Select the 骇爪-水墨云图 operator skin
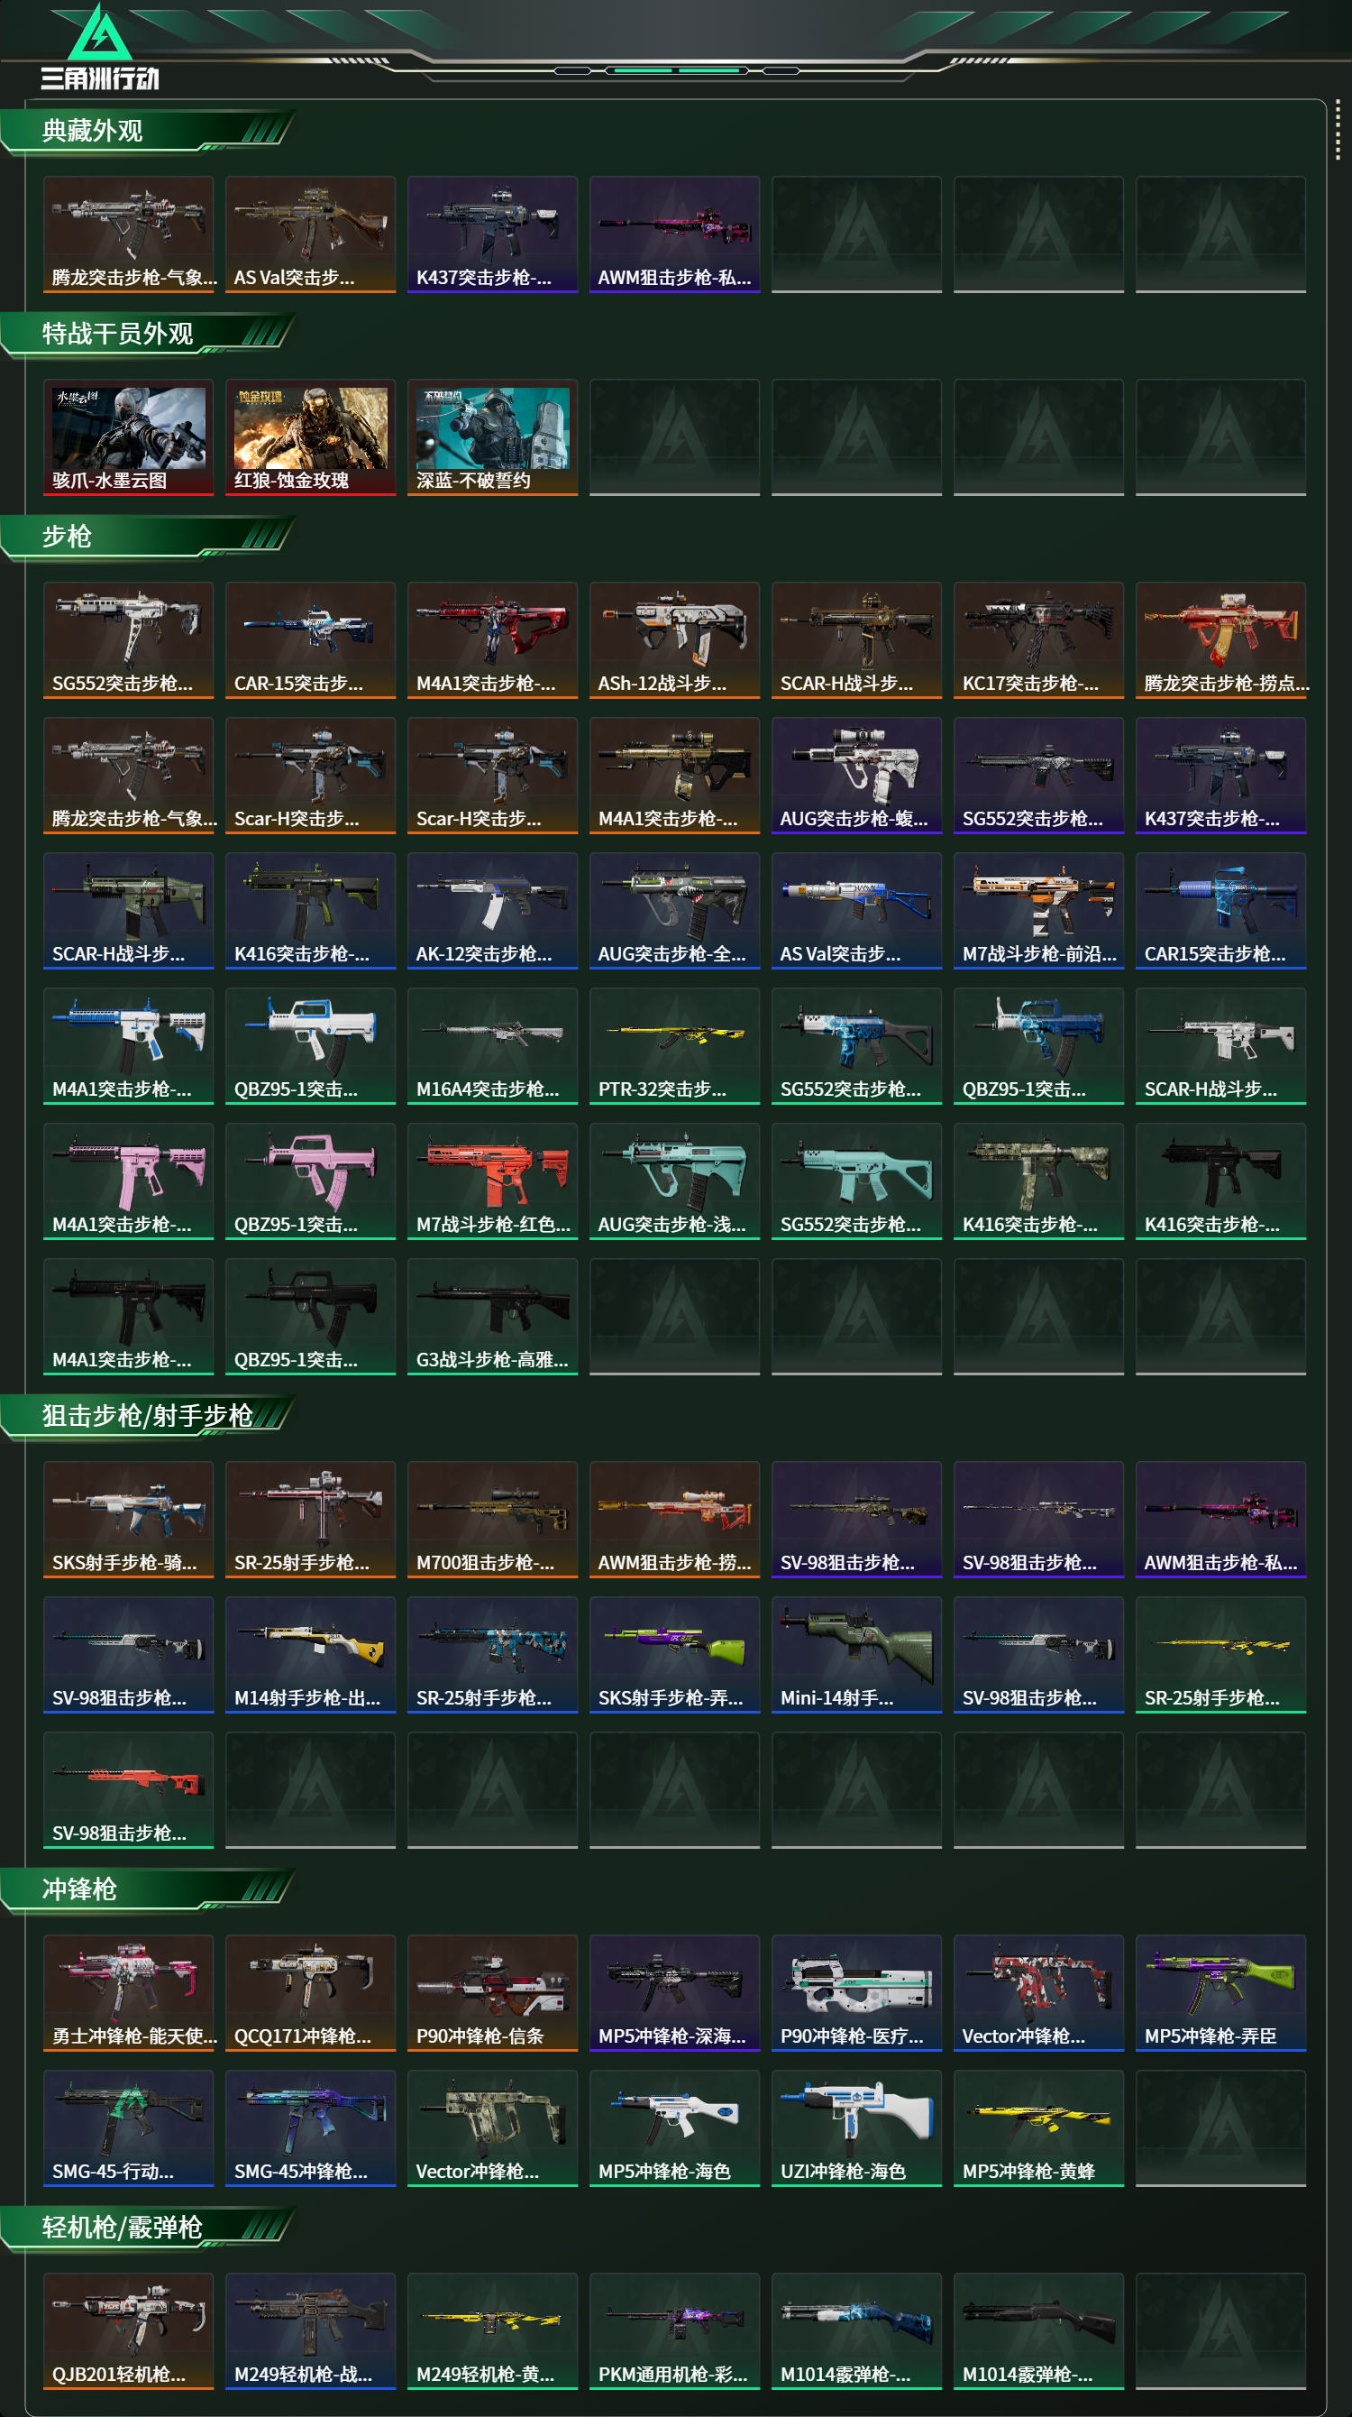This screenshot has height=2417, width=1352. click(x=129, y=437)
